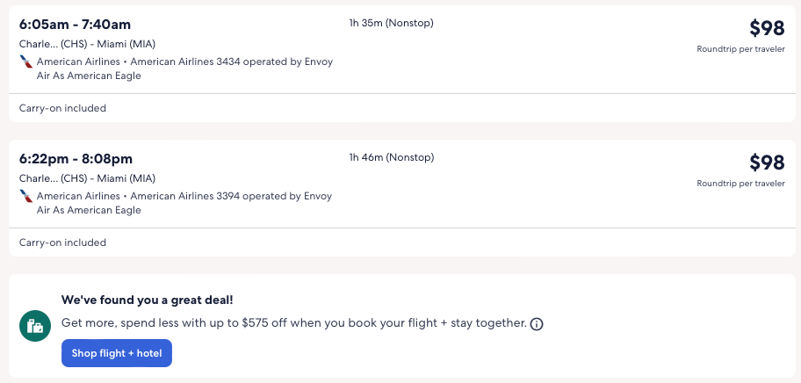Click the $575 off flight + stay description

point(294,323)
